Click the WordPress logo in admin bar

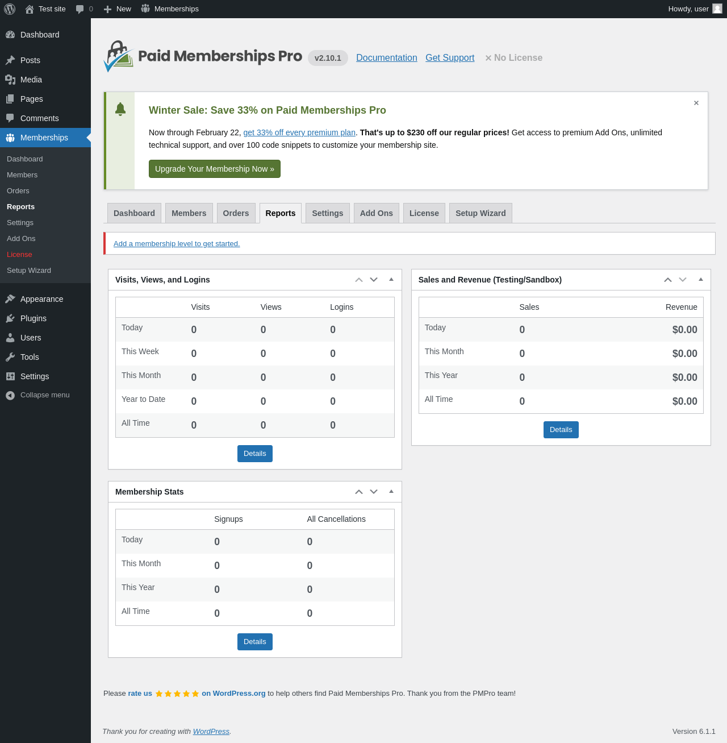[x=10, y=9]
